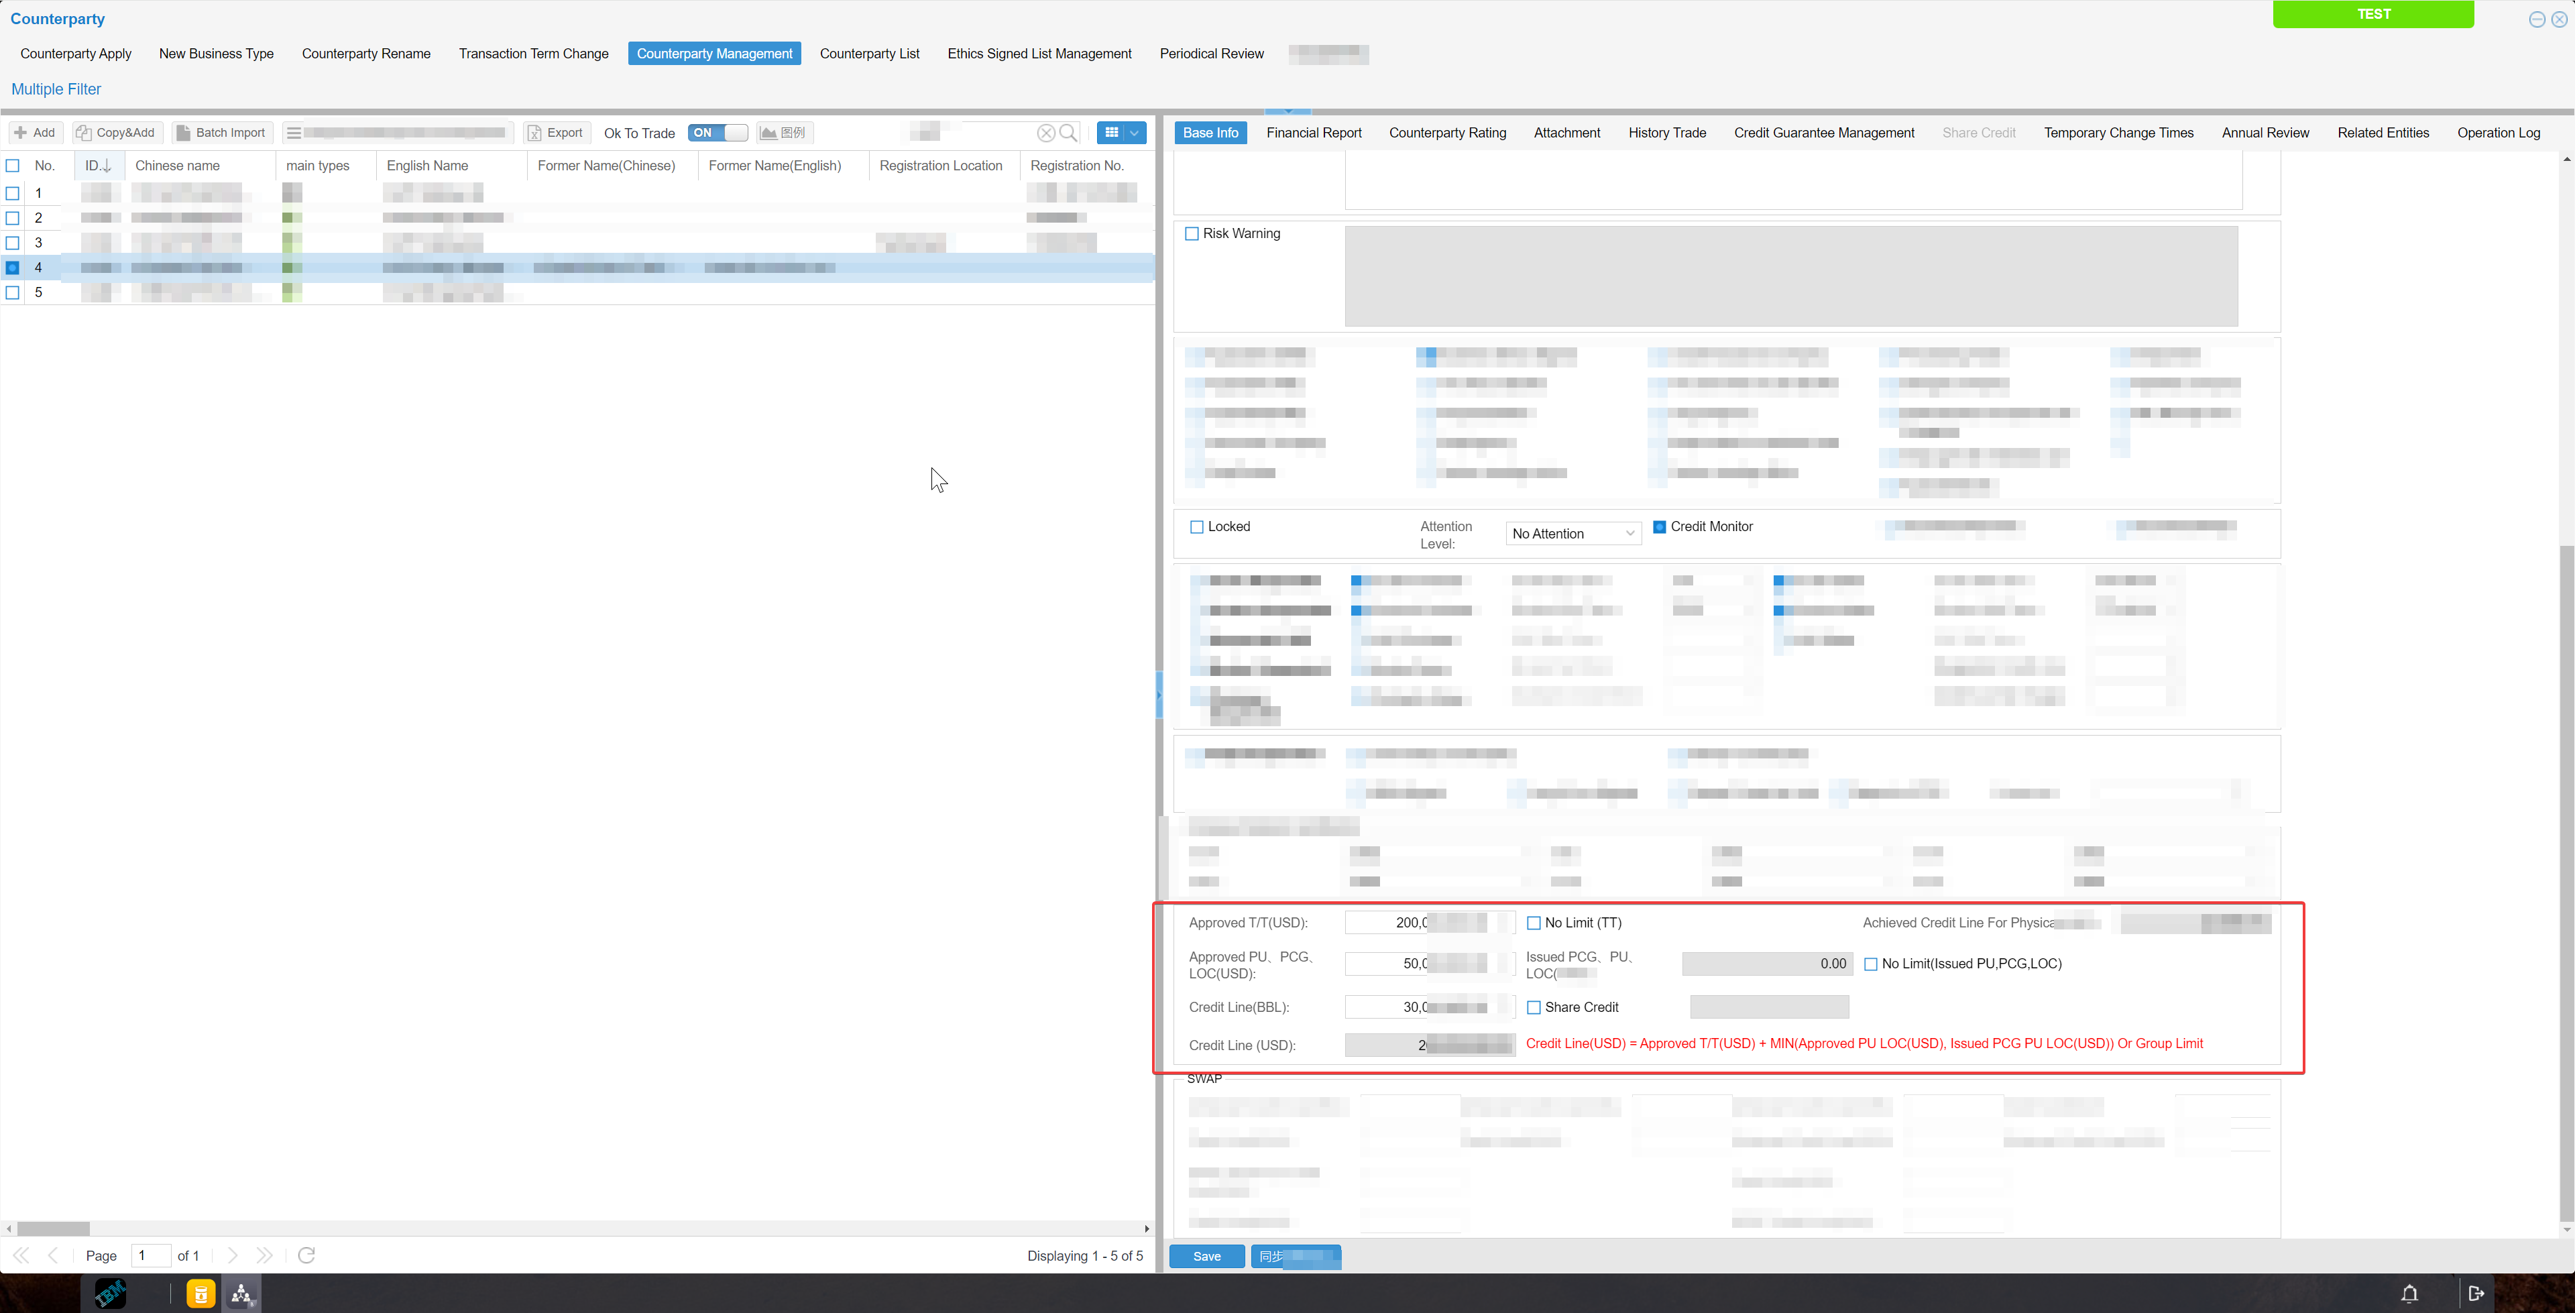Switch to New Business Type tab
The image size is (2575, 1313).
(x=216, y=54)
